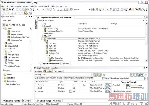This screenshot has width=149, height=106.
Task: Collapse the Templates section
Action: 30,70
